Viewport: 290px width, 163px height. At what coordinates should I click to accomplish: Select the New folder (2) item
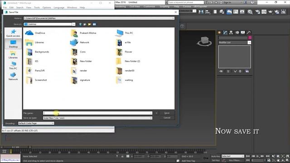coord(128,61)
